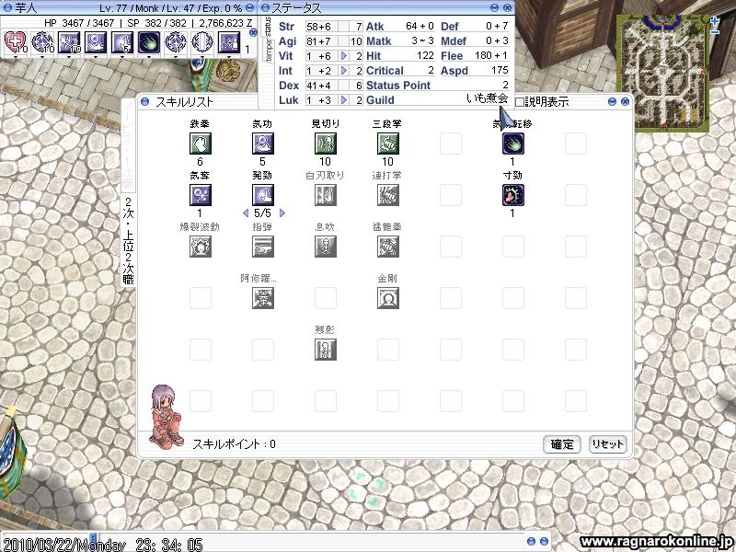Collapse the スキルリスト window with title-bar button

pos(612,102)
